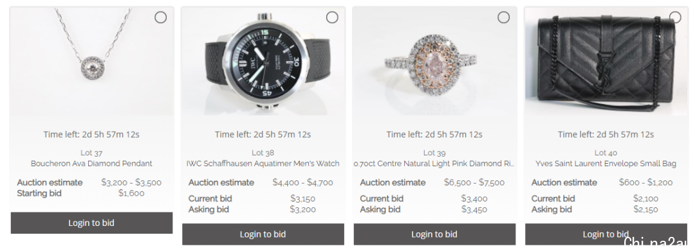Open the black YSL envelope bag photo
Screen dimensions: 695x251
point(606,62)
